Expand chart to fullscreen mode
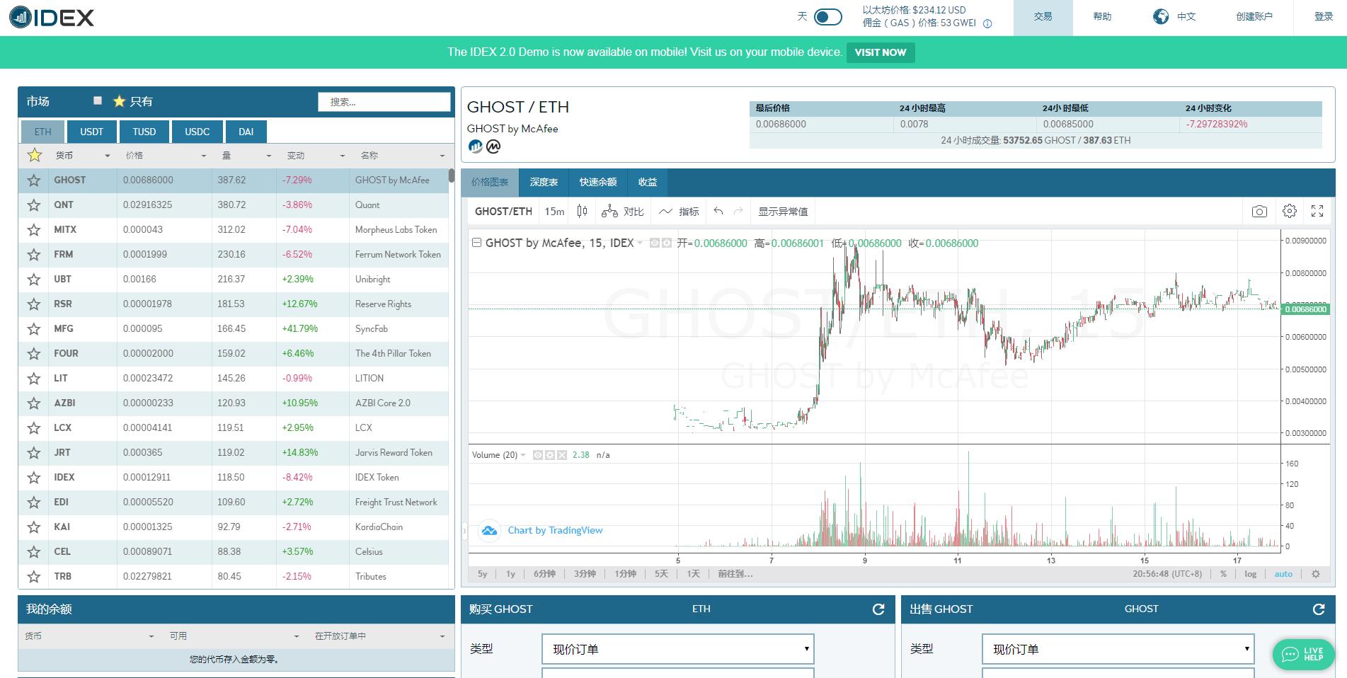The image size is (1347, 678). (x=1317, y=211)
